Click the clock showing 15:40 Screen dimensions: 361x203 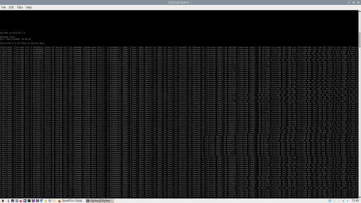point(355,201)
